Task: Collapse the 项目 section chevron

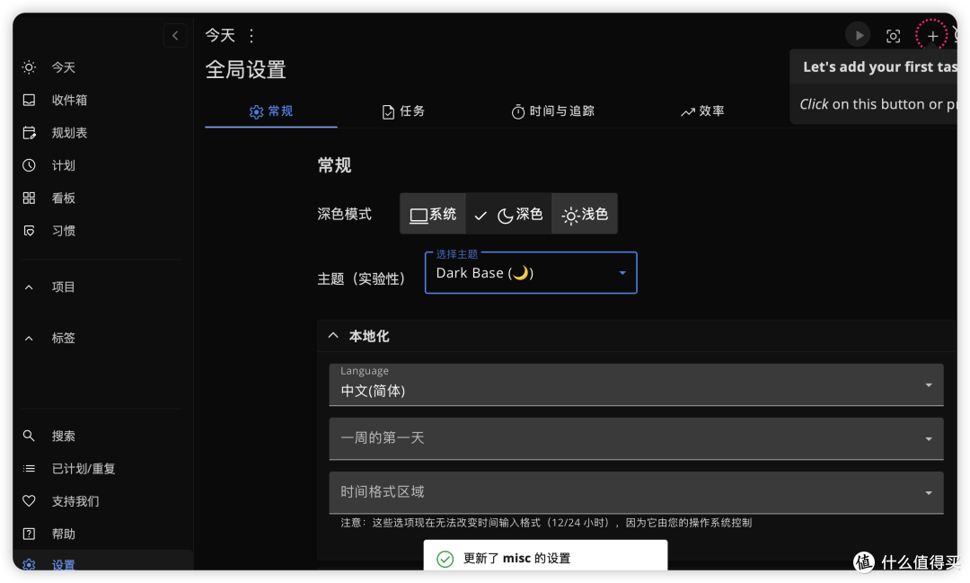Action: (x=29, y=287)
